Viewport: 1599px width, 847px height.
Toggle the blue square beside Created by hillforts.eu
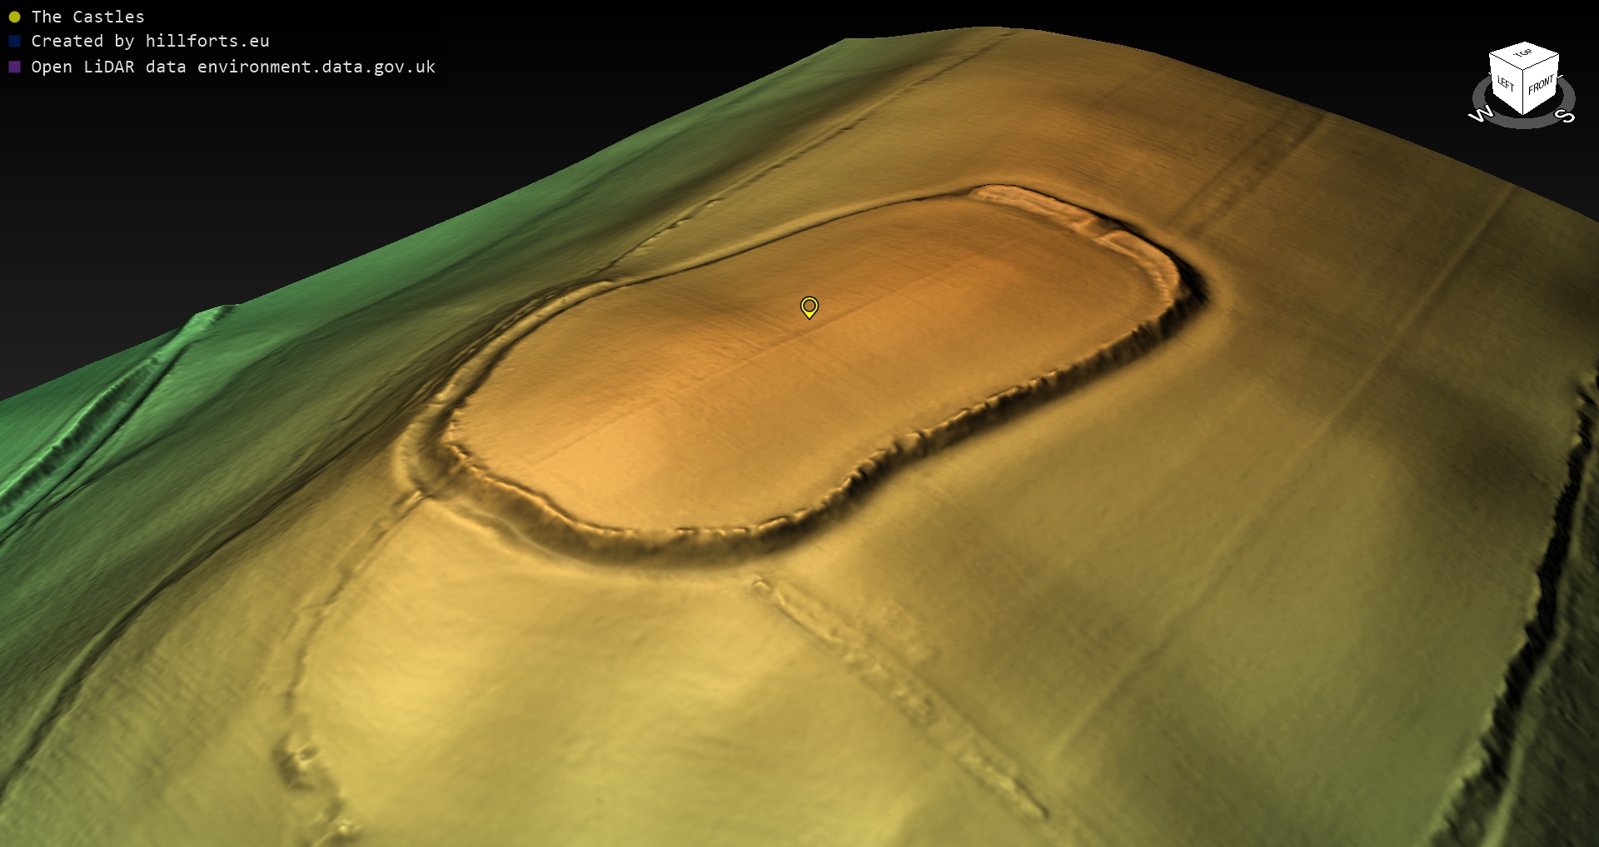(14, 41)
